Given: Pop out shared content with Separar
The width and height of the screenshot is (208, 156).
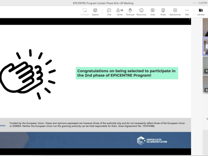Looking at the screenshot, I should (x=95, y=12).
